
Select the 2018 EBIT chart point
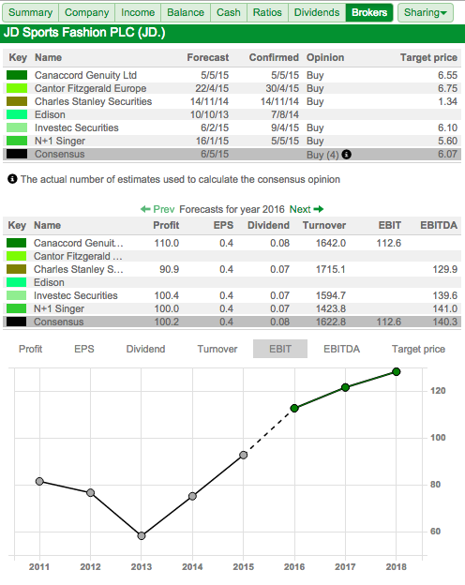coord(397,371)
